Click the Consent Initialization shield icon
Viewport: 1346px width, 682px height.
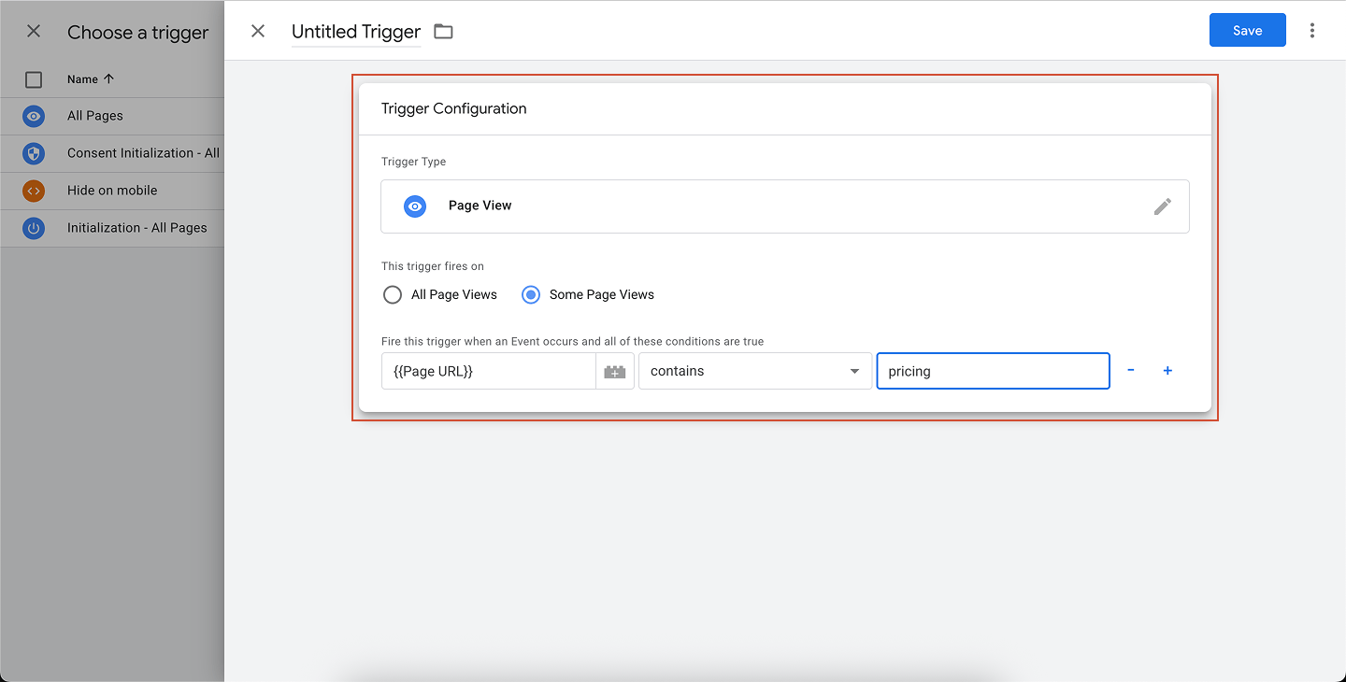click(x=34, y=153)
